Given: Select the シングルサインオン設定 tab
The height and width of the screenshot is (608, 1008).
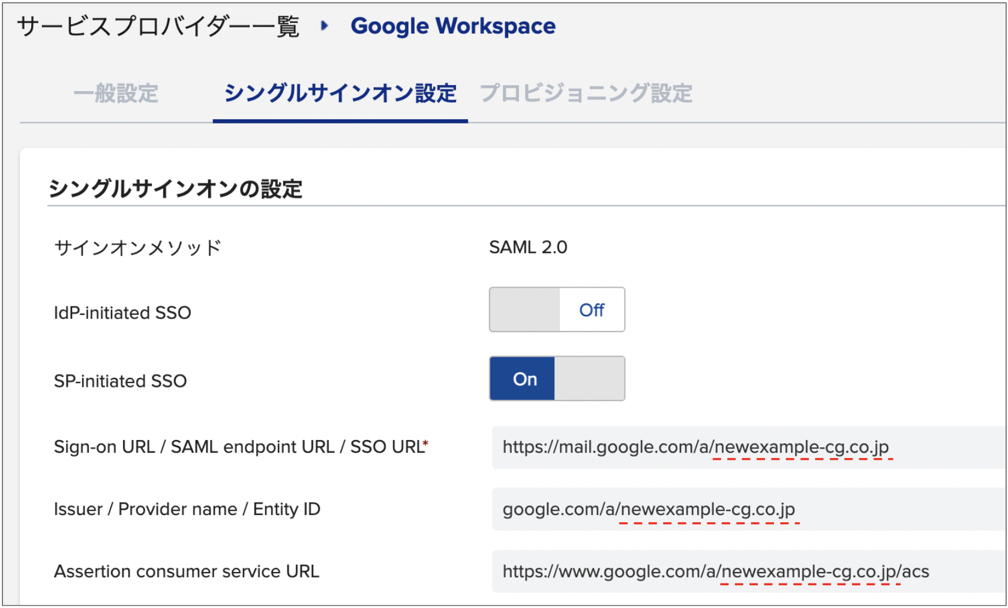Looking at the screenshot, I should pos(340,94).
